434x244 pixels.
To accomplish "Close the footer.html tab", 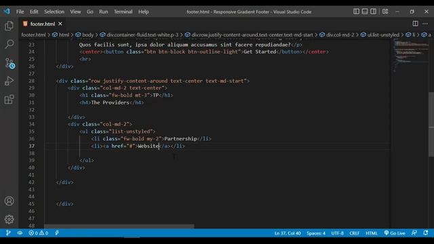I will (60, 24).
